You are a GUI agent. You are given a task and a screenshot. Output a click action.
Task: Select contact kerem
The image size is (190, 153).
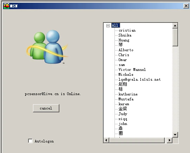124,104
